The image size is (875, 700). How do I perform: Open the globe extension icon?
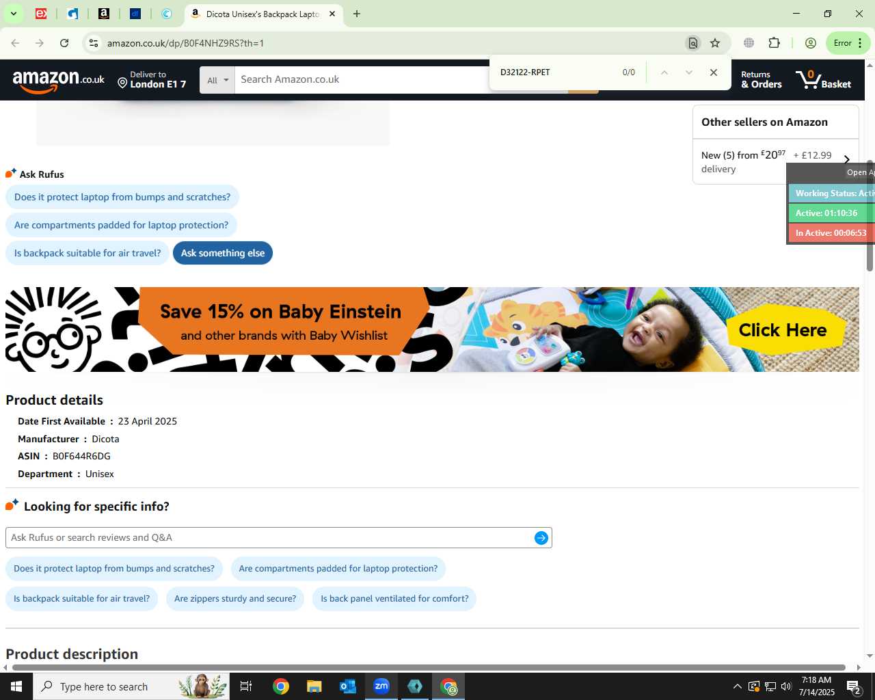(749, 43)
